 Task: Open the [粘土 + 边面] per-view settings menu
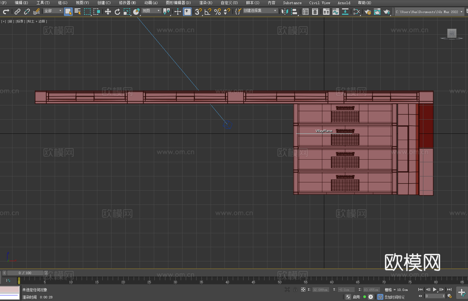click(x=37, y=21)
